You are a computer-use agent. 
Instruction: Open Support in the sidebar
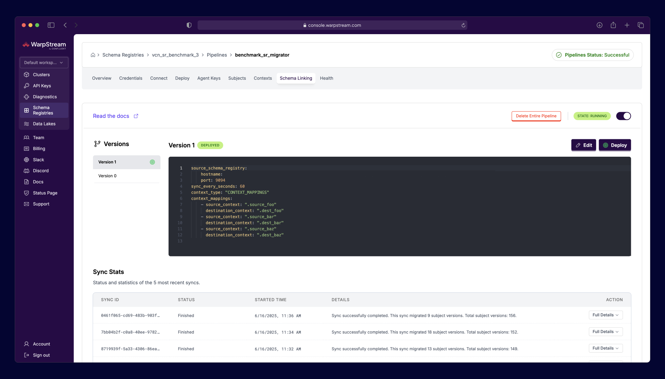tap(41, 204)
